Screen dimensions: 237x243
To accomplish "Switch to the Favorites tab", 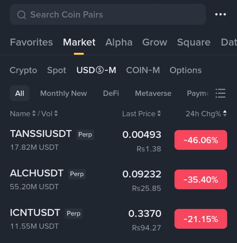I will [31, 42].
